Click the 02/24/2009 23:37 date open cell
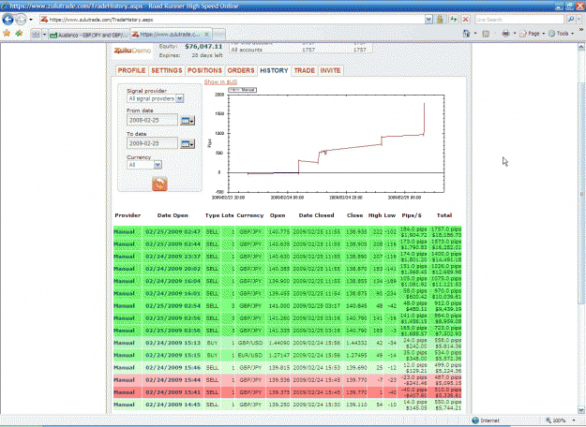This screenshot has width=586, height=427. click(173, 257)
